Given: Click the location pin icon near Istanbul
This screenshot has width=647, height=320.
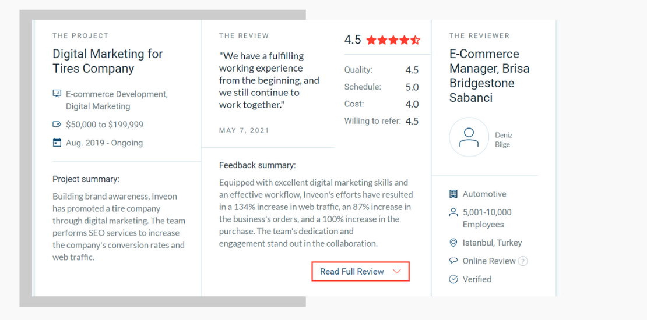Looking at the screenshot, I should pyautogui.click(x=453, y=243).
